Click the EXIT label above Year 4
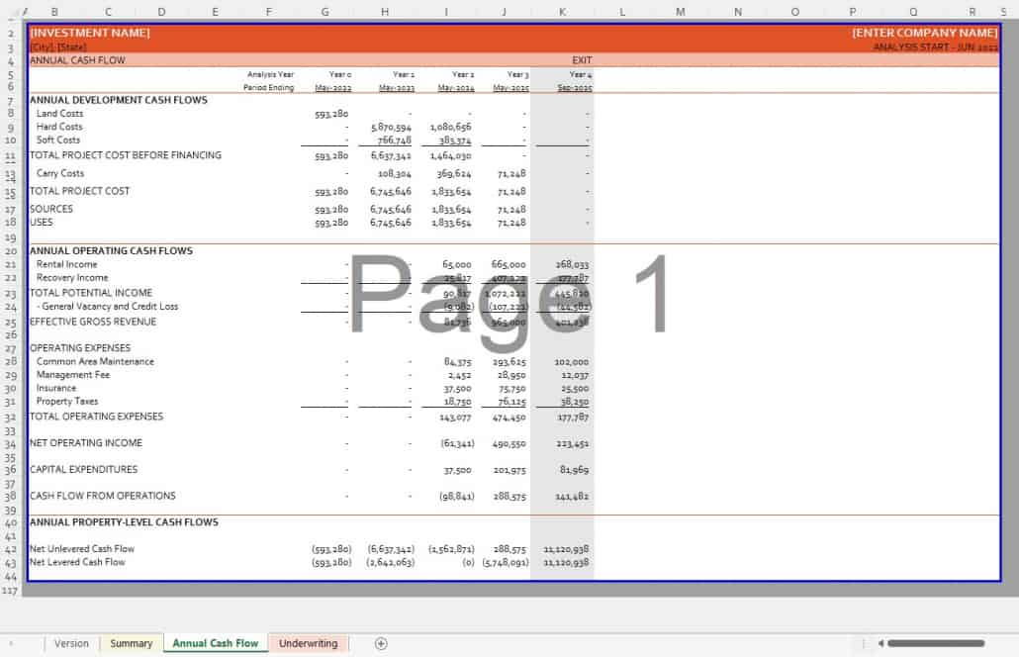Image resolution: width=1019 pixels, height=657 pixels. [x=581, y=60]
